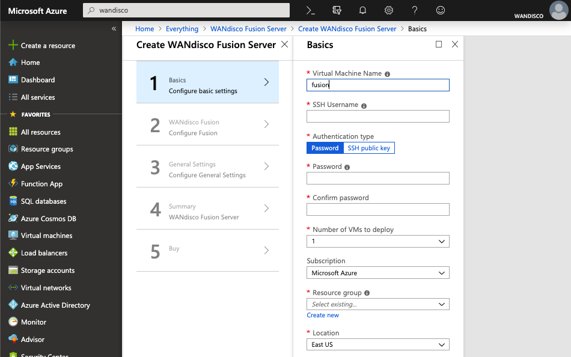Click the All resources grid icon
The image size is (571, 357).
point(13,132)
